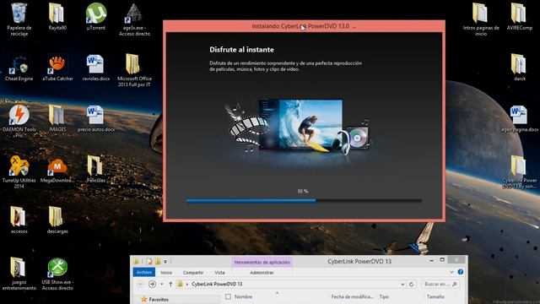Open quick access toolbar customize dropdown

pyautogui.click(x=165, y=262)
